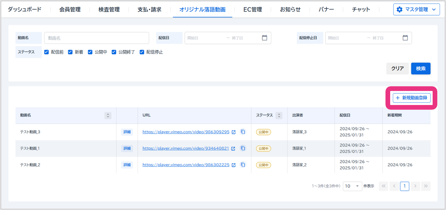The image size is (446, 210).
Task: Open 詳細 for テスト動画_1
Action: (x=127, y=148)
